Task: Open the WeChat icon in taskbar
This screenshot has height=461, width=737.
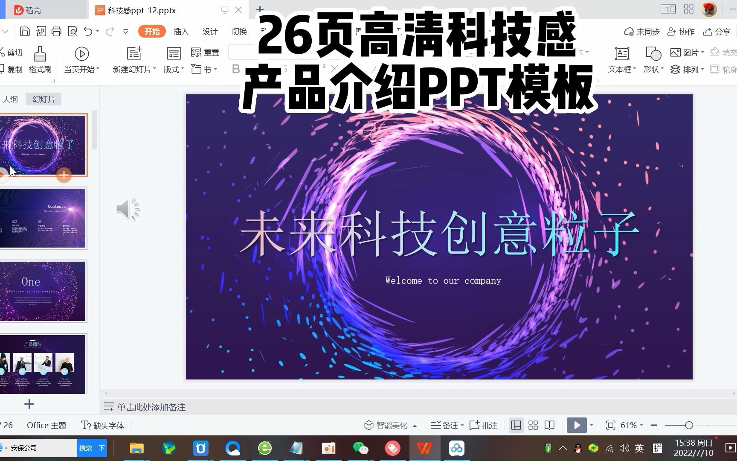Action: pos(361,448)
